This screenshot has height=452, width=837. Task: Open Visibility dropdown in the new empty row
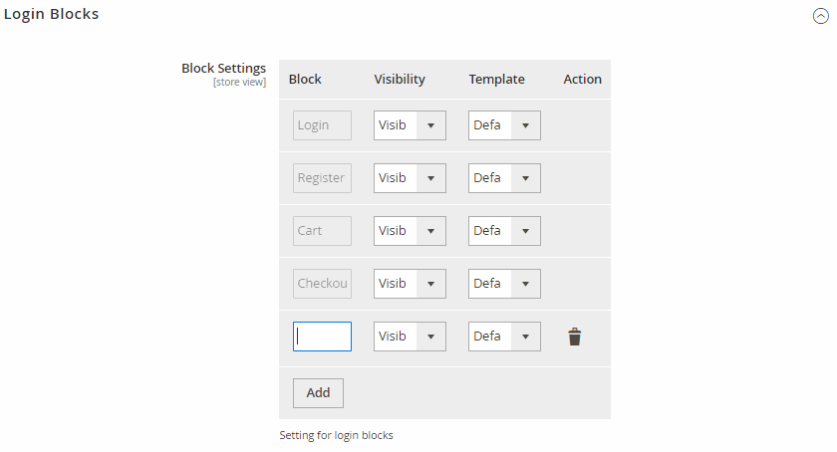click(410, 337)
